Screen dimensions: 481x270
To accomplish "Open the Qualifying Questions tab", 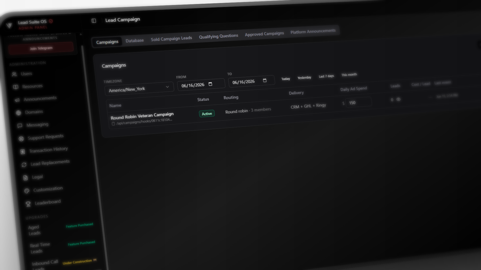I will [218, 36].
